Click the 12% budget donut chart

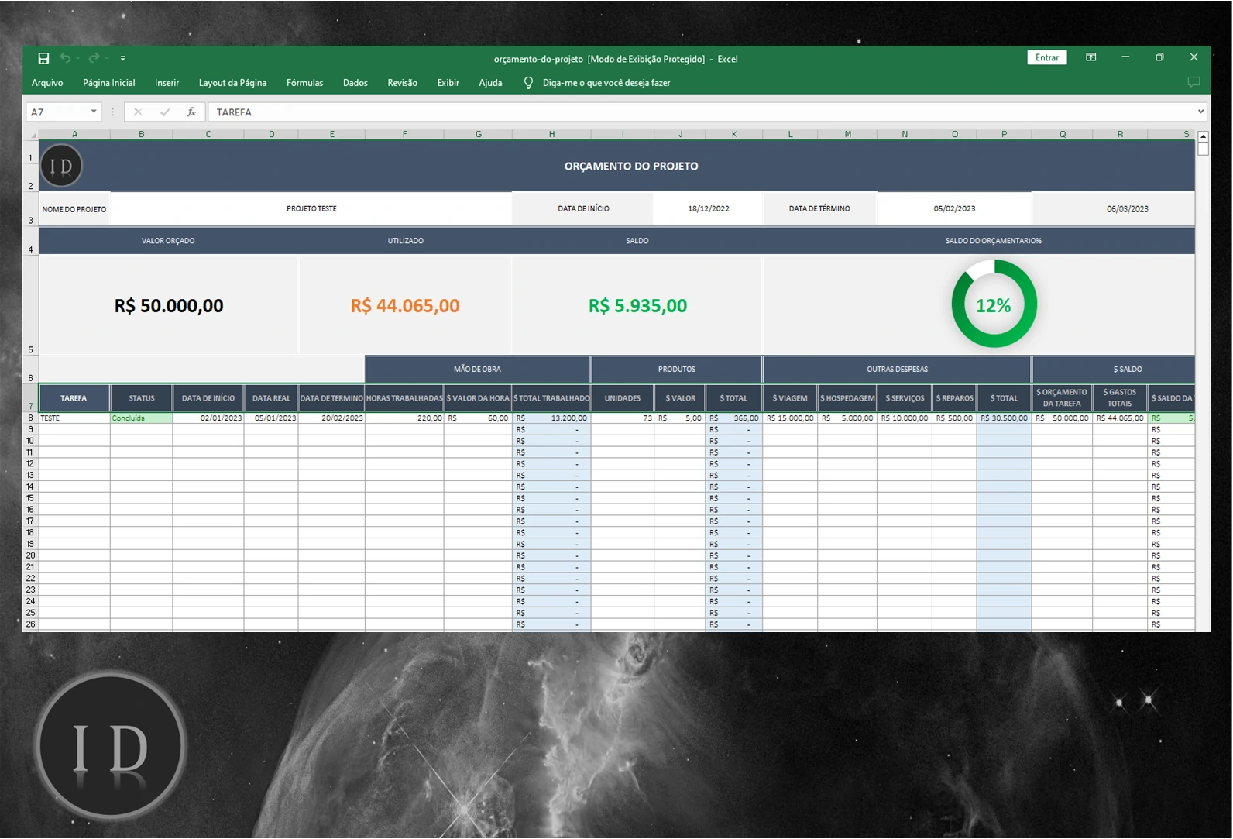coord(994,304)
